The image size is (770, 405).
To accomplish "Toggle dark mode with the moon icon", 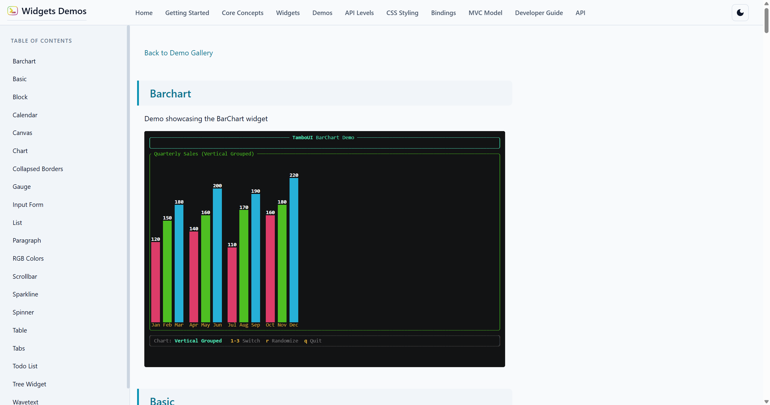I will coord(740,13).
